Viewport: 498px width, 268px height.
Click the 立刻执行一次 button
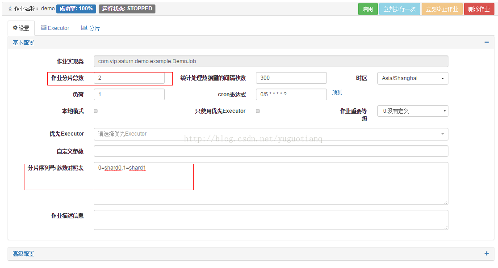click(400, 9)
